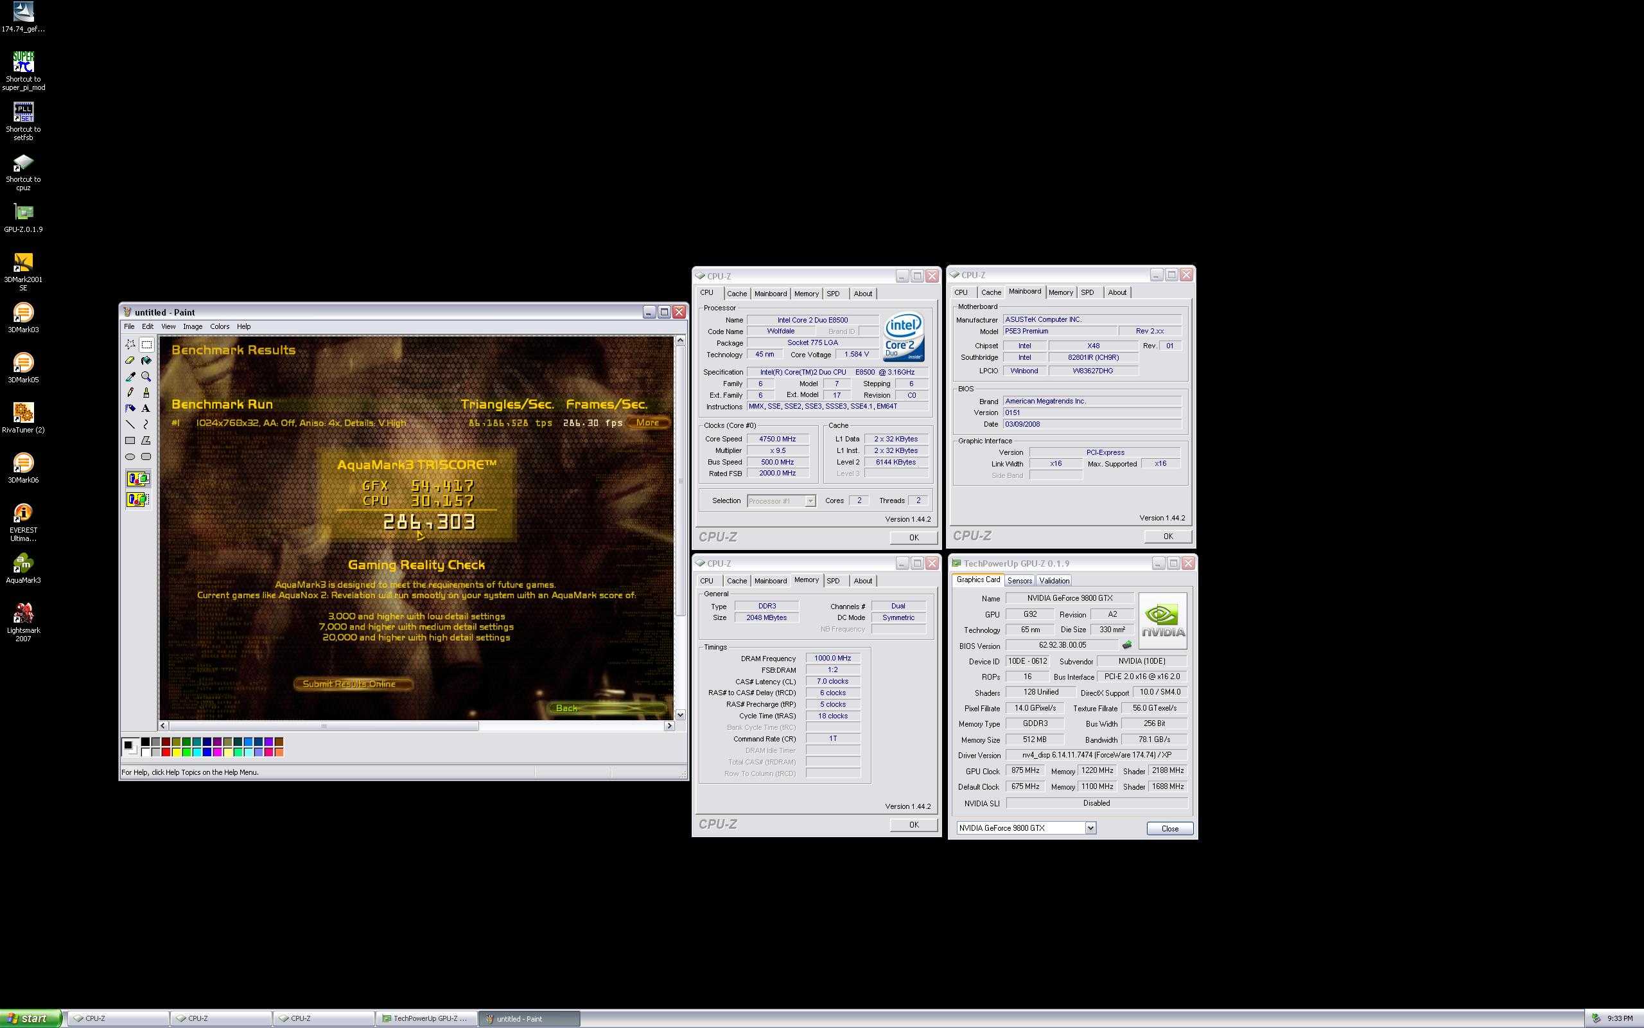Select the Pencil tool in Paint
This screenshot has width=1644, height=1028.
click(130, 393)
